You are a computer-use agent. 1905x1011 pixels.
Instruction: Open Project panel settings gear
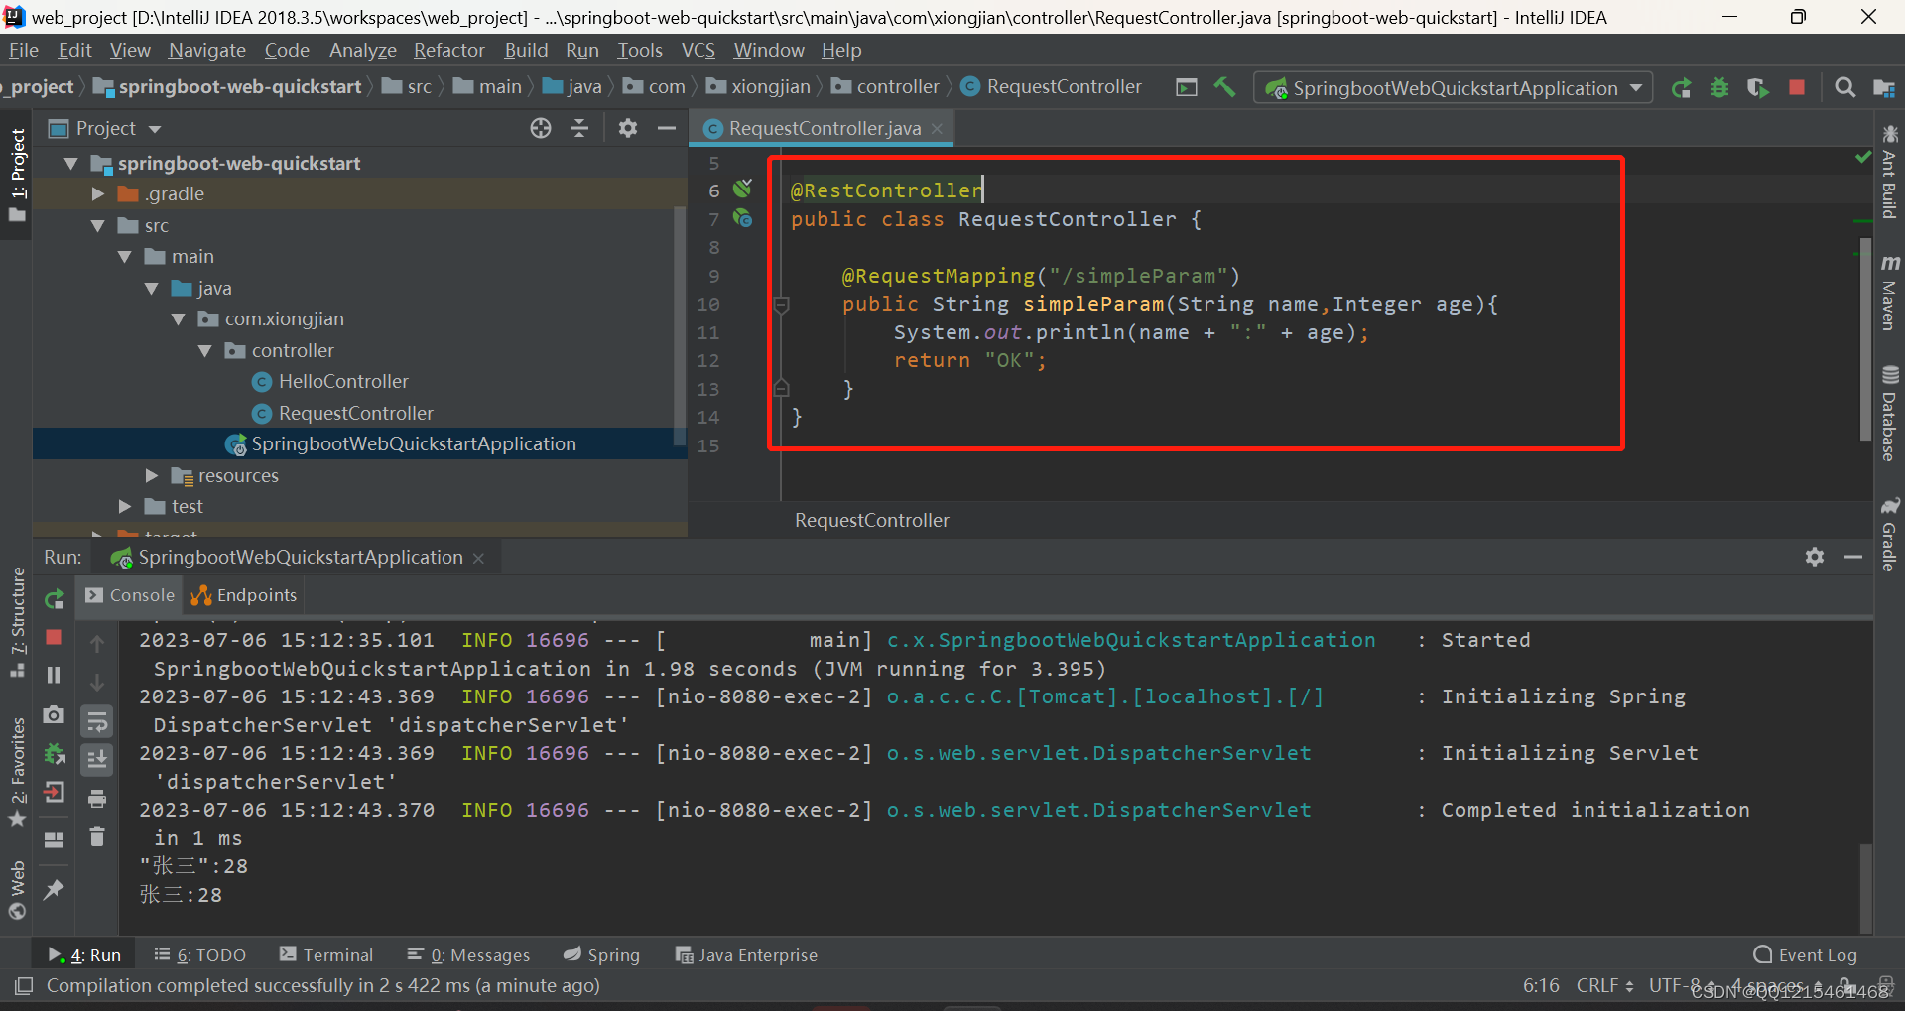(628, 128)
